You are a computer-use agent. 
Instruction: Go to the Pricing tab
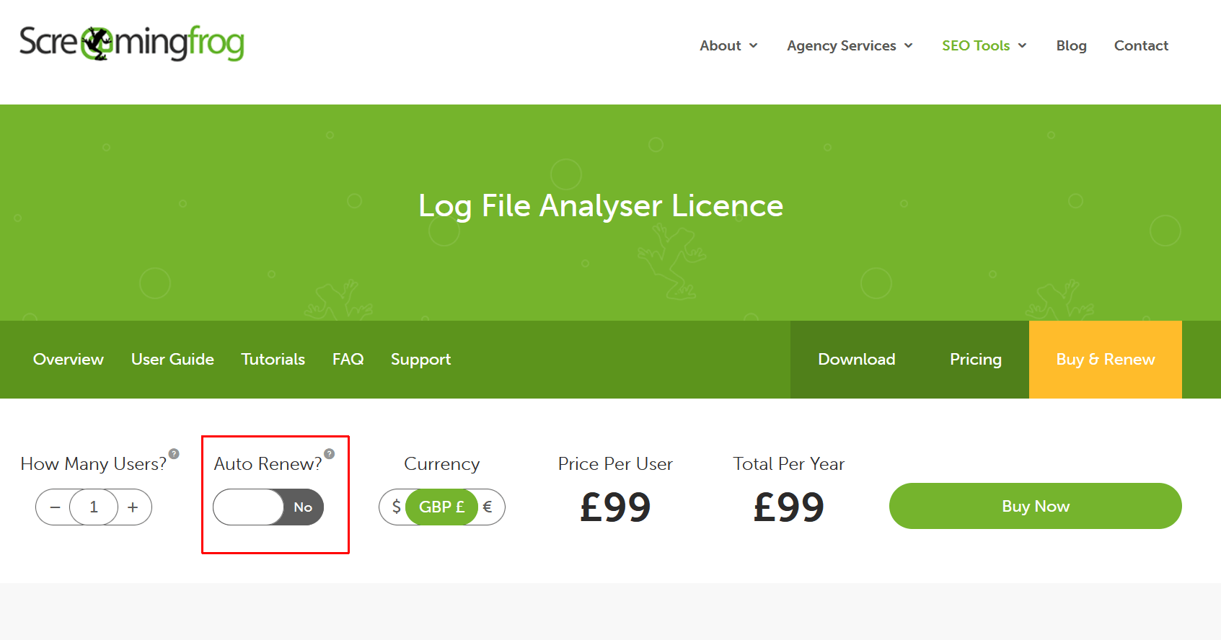point(975,359)
